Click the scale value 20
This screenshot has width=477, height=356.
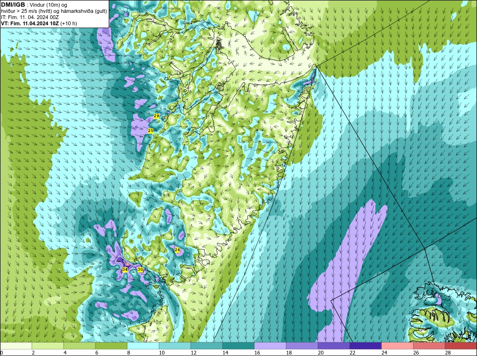pos(321,353)
